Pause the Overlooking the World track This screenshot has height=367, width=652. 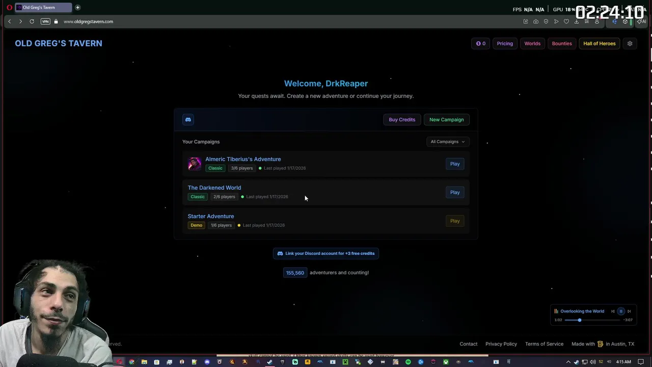(x=620, y=311)
